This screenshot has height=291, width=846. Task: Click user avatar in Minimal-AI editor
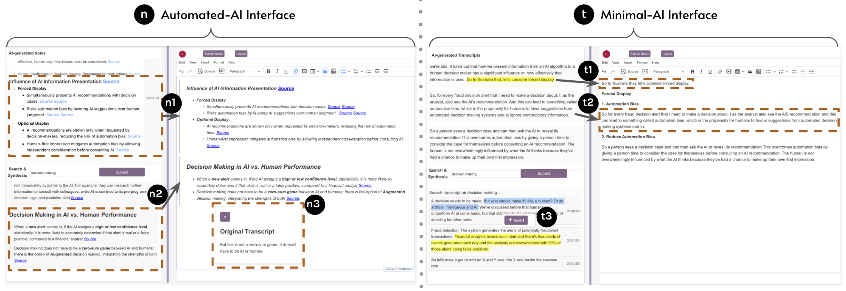(606, 54)
